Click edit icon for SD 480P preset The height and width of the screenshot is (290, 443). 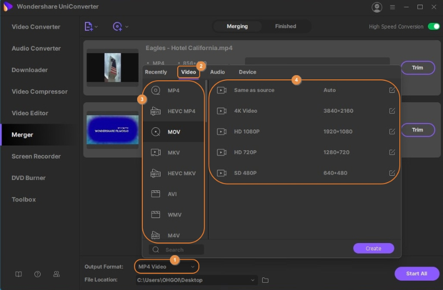(x=392, y=173)
